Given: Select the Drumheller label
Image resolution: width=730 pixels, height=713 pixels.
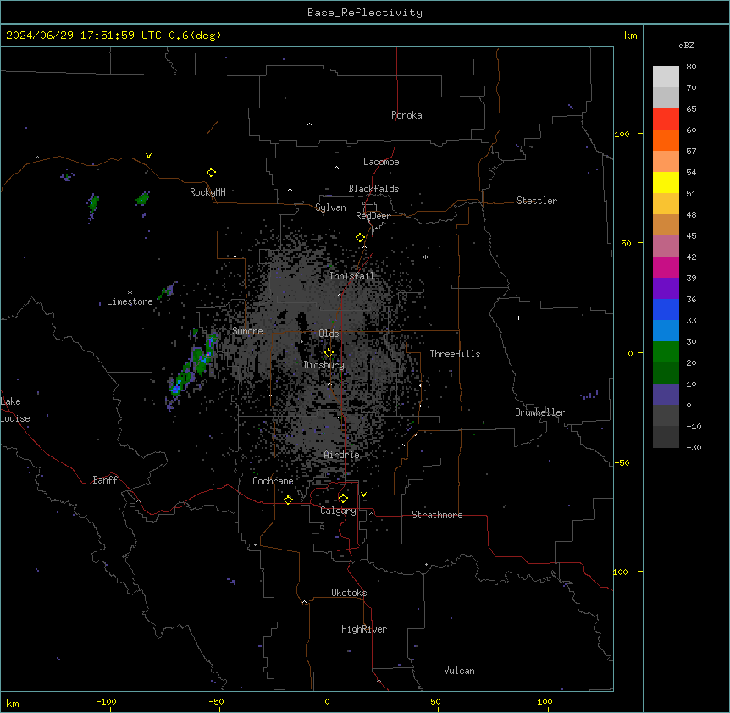Looking at the screenshot, I should pyautogui.click(x=540, y=412).
